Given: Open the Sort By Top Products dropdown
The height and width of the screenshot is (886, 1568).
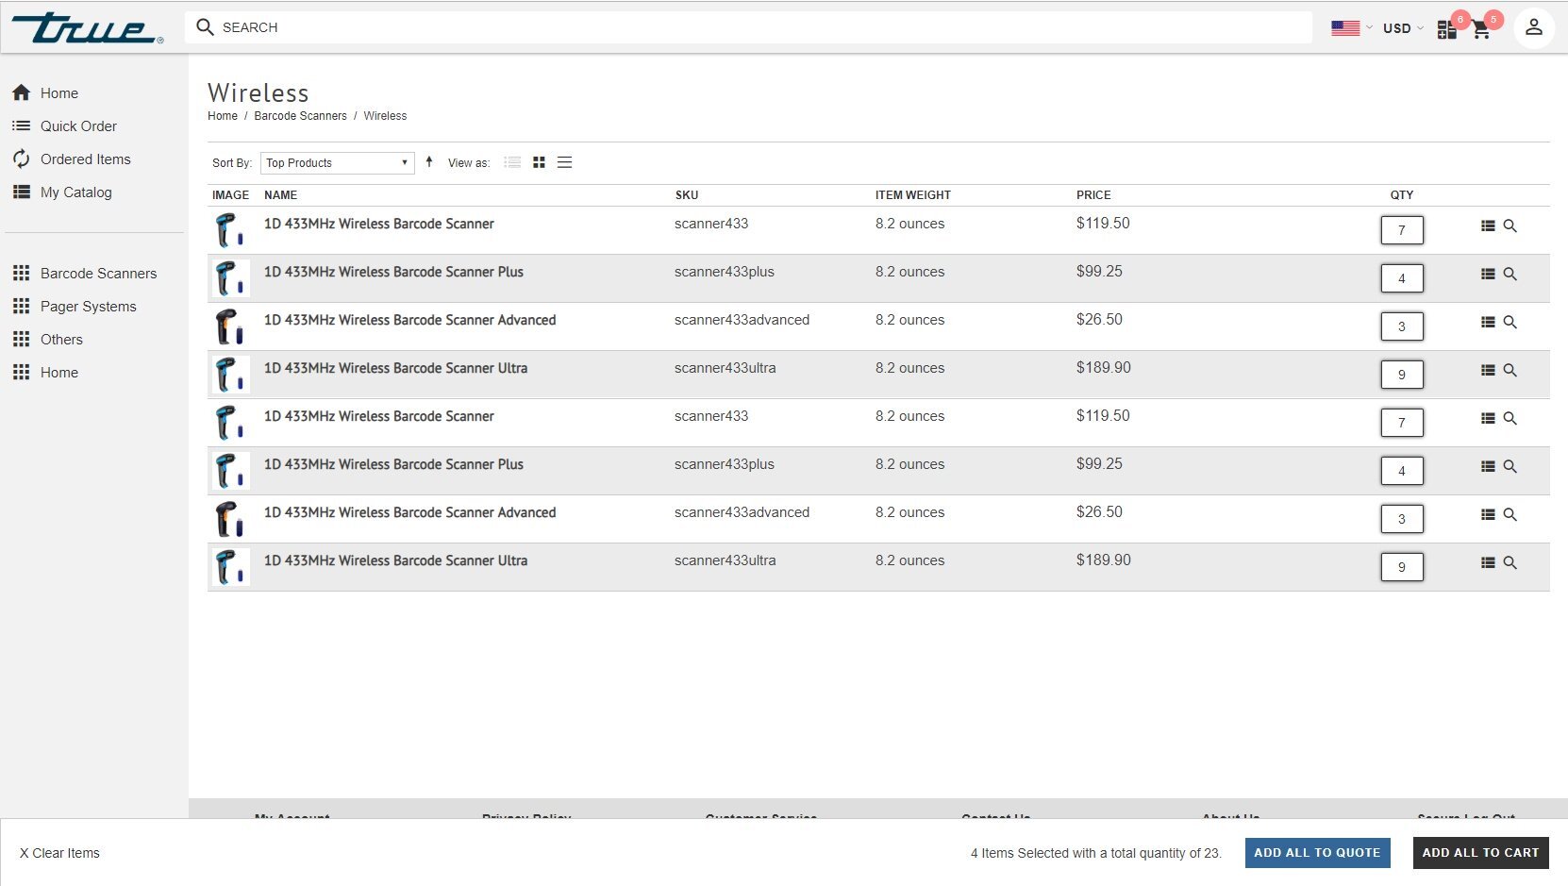Looking at the screenshot, I should 338,162.
